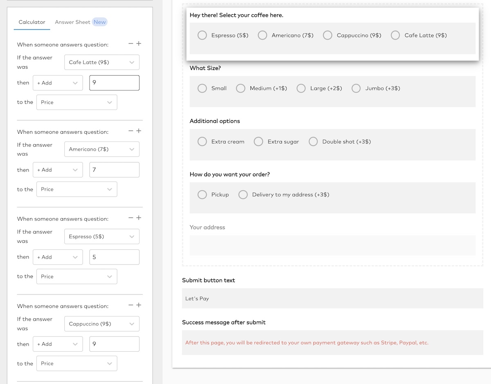491x384 pixels.
Task: Edit value 9 in Cafe Latte rule
Action: [115, 83]
